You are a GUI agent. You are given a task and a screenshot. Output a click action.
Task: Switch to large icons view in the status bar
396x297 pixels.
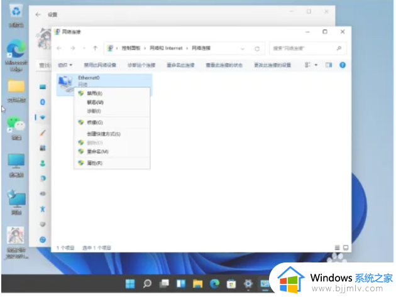click(346, 247)
